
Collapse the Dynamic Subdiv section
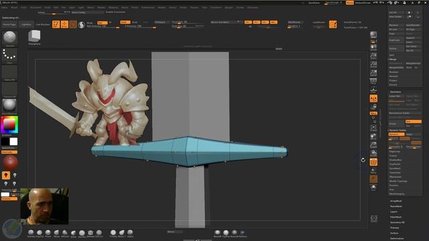(397, 131)
